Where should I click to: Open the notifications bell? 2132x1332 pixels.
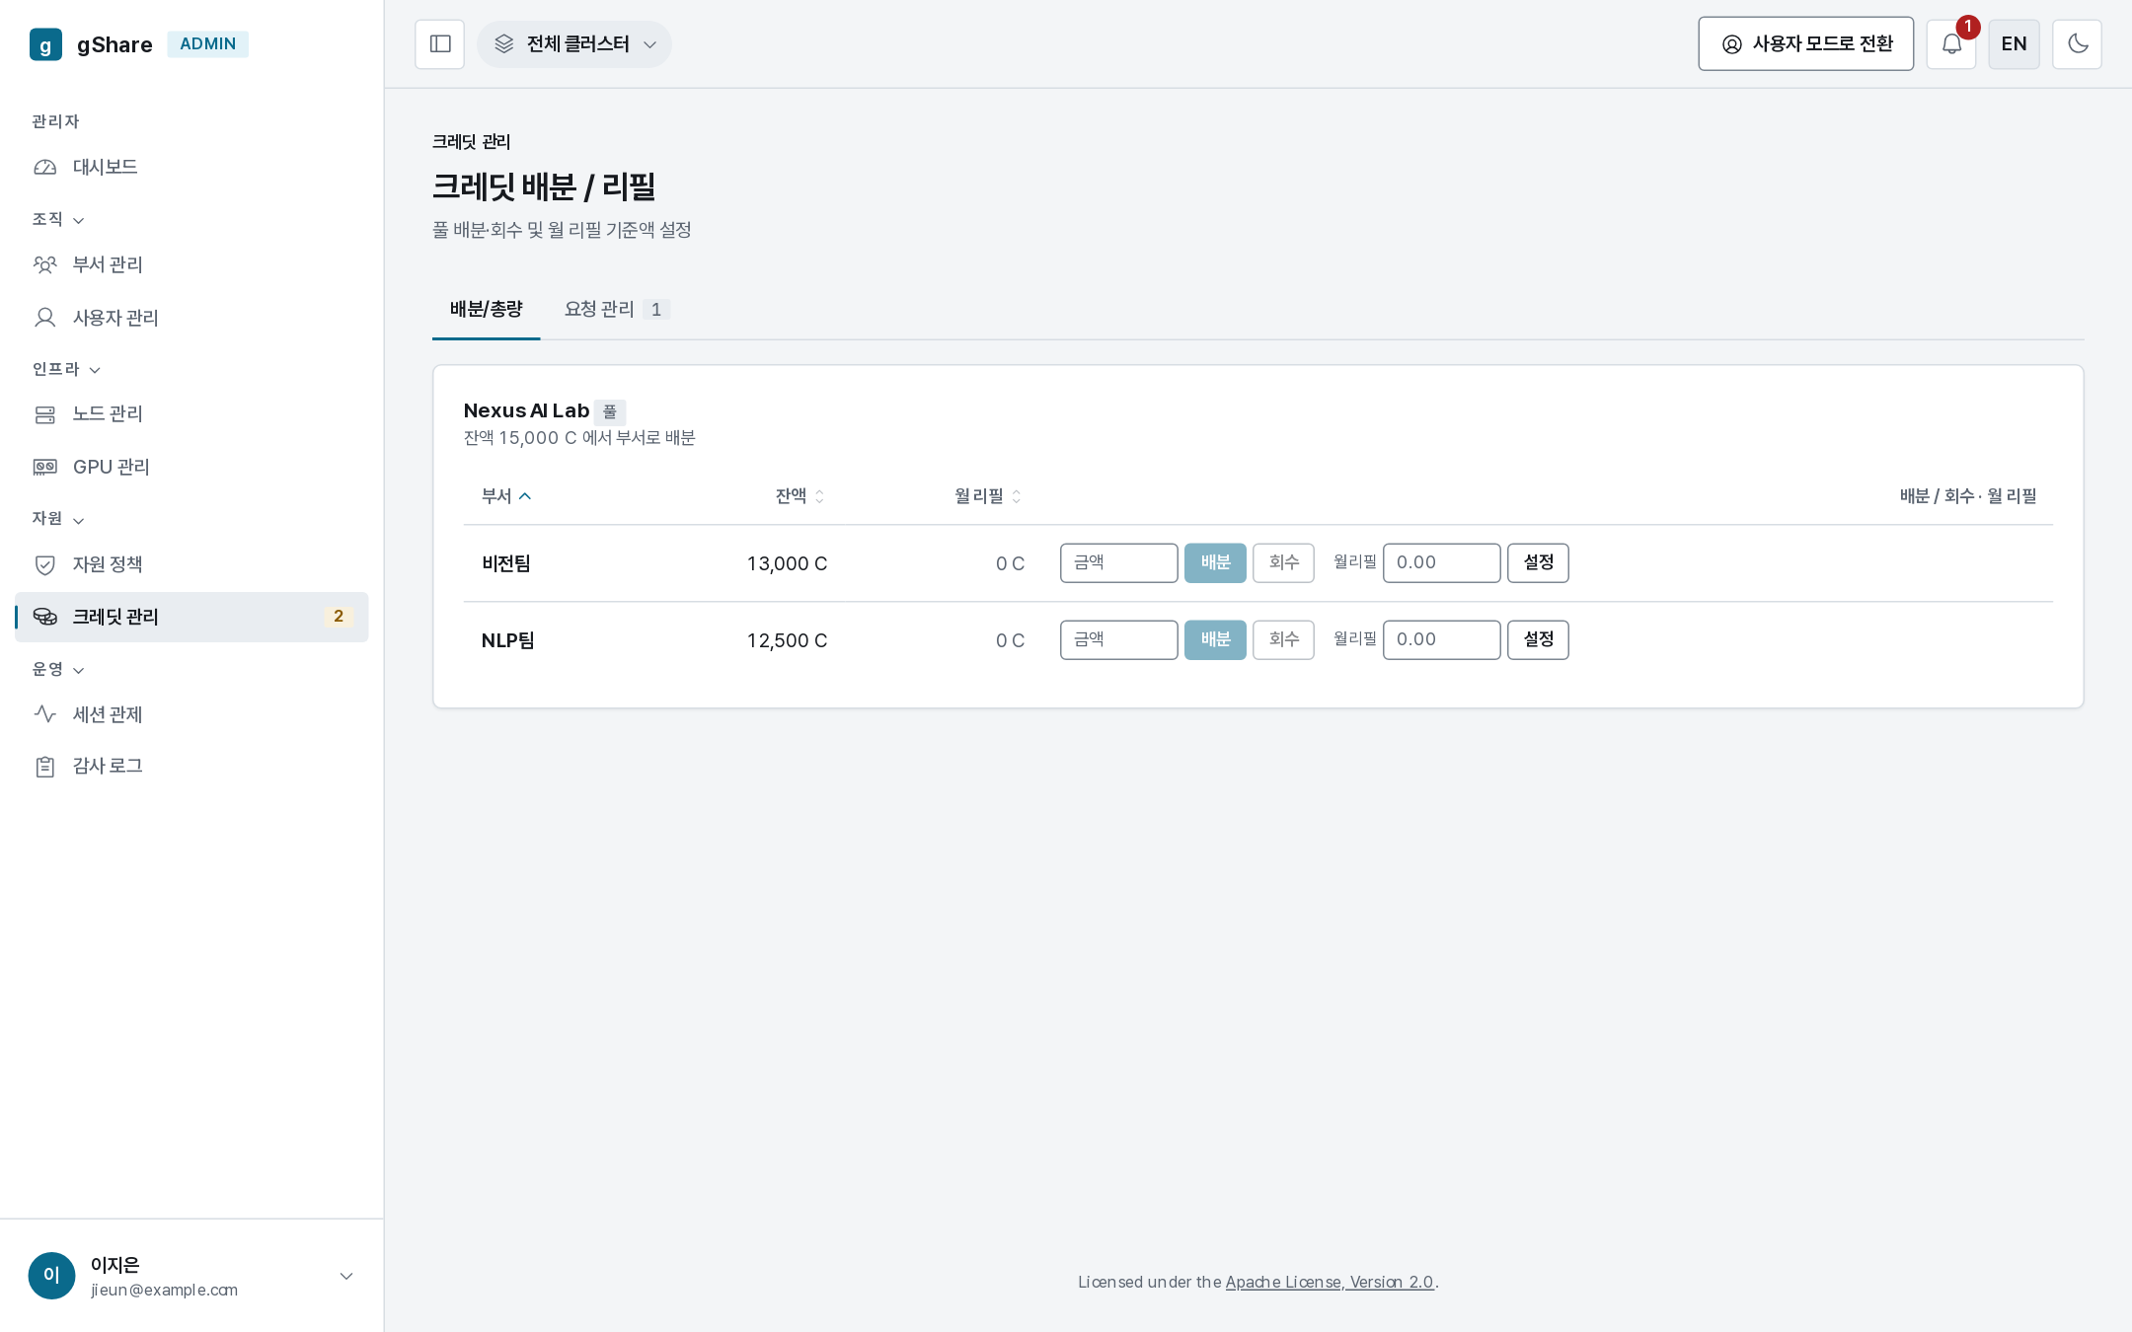(1951, 44)
